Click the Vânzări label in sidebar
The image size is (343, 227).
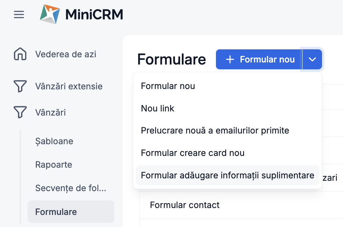pos(51,112)
